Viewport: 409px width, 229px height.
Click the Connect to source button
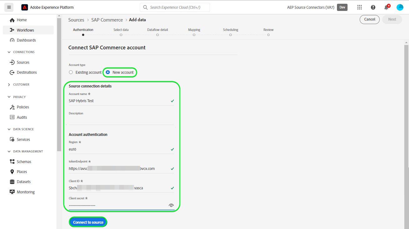88,222
